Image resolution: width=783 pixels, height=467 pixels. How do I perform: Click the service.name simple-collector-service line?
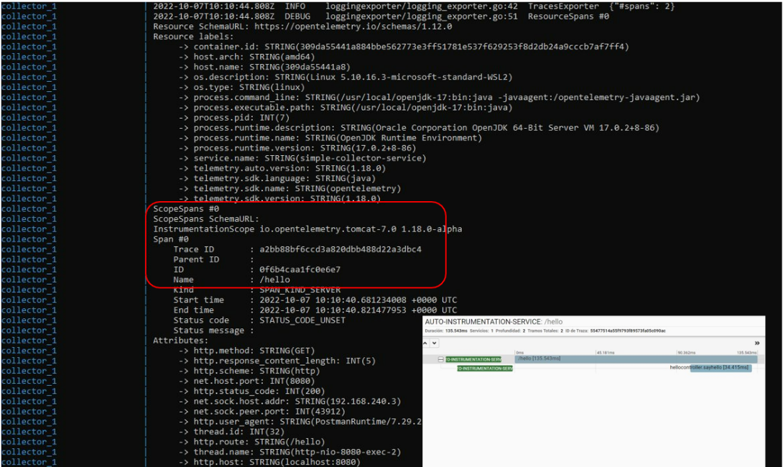coord(302,158)
